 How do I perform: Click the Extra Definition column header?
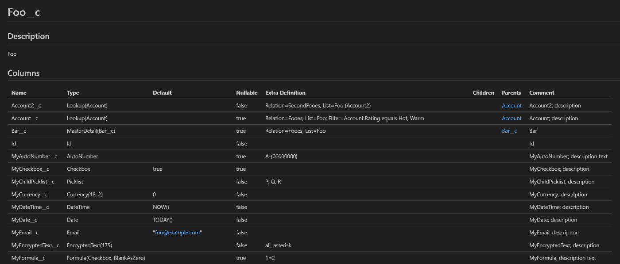(x=285, y=93)
